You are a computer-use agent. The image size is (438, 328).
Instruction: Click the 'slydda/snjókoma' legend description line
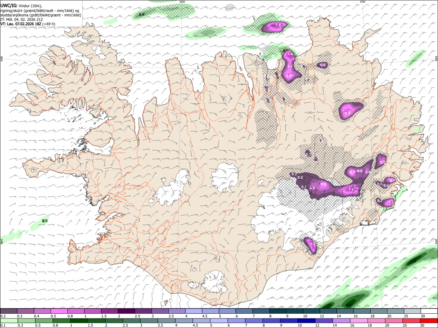click(x=41, y=15)
